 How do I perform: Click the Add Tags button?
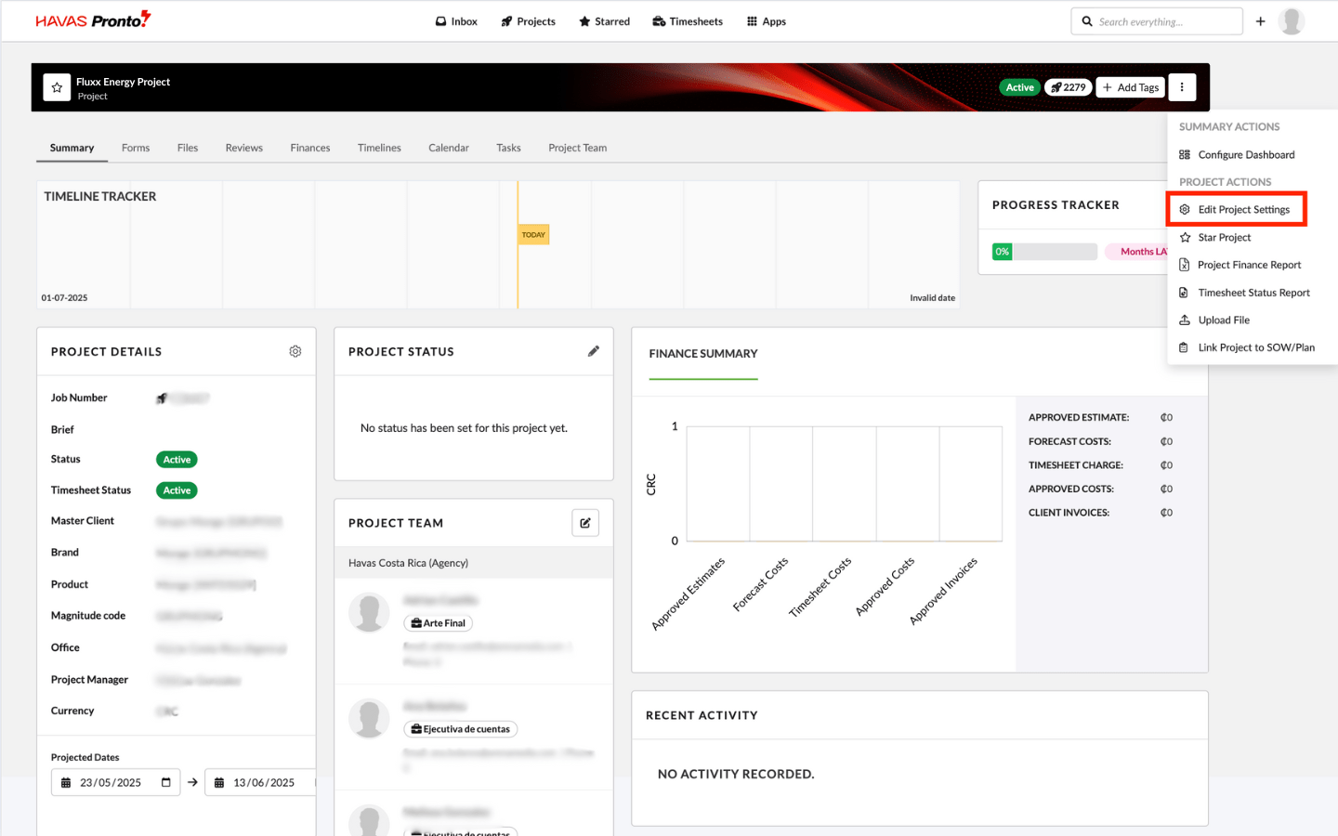pyautogui.click(x=1131, y=87)
